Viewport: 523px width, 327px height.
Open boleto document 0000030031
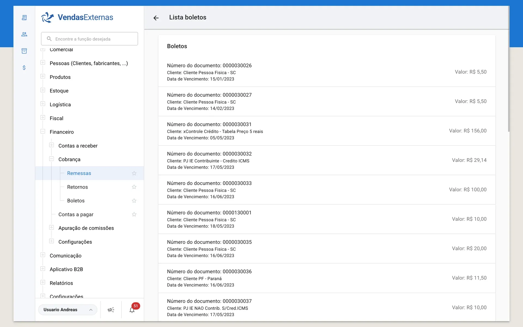327,131
